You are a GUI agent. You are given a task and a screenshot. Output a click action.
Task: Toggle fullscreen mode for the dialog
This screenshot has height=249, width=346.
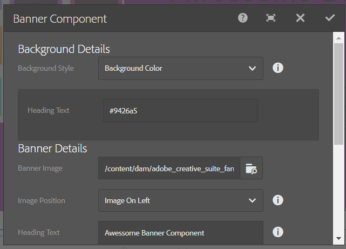tap(271, 18)
